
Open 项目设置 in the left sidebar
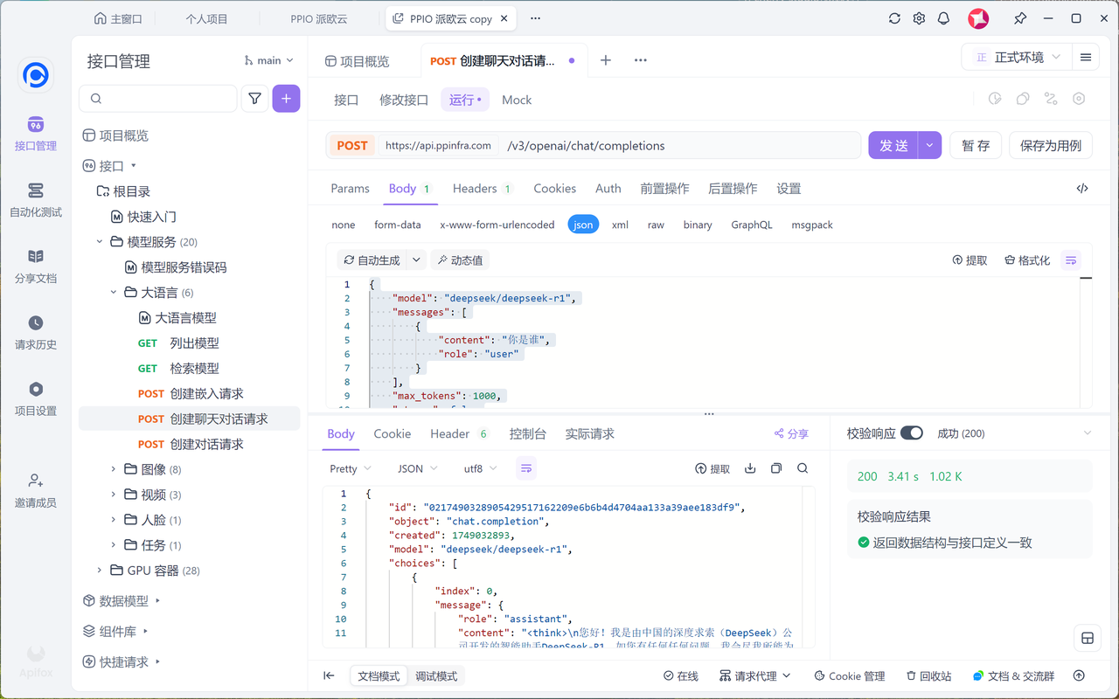tap(36, 398)
